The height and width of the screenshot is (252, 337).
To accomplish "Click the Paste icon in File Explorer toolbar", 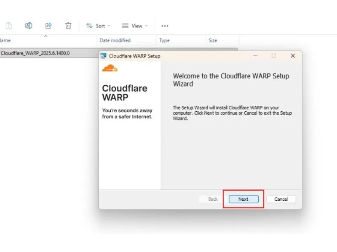I will click(9, 26).
